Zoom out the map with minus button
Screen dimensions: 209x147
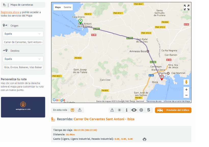click(x=186, y=95)
